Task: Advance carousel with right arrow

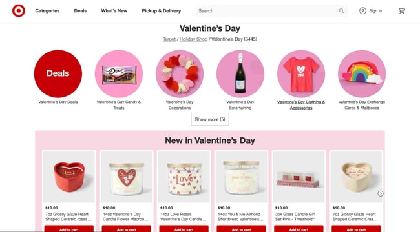Action: 381,193
